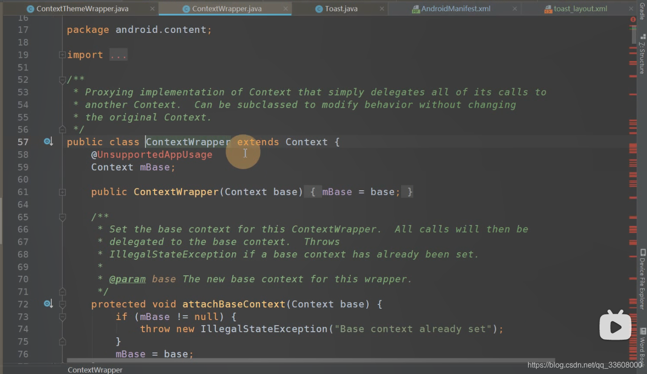Viewport: 647px width, 374px height.
Task: Click the AndroidManifest.xml file type icon
Action: click(416, 8)
